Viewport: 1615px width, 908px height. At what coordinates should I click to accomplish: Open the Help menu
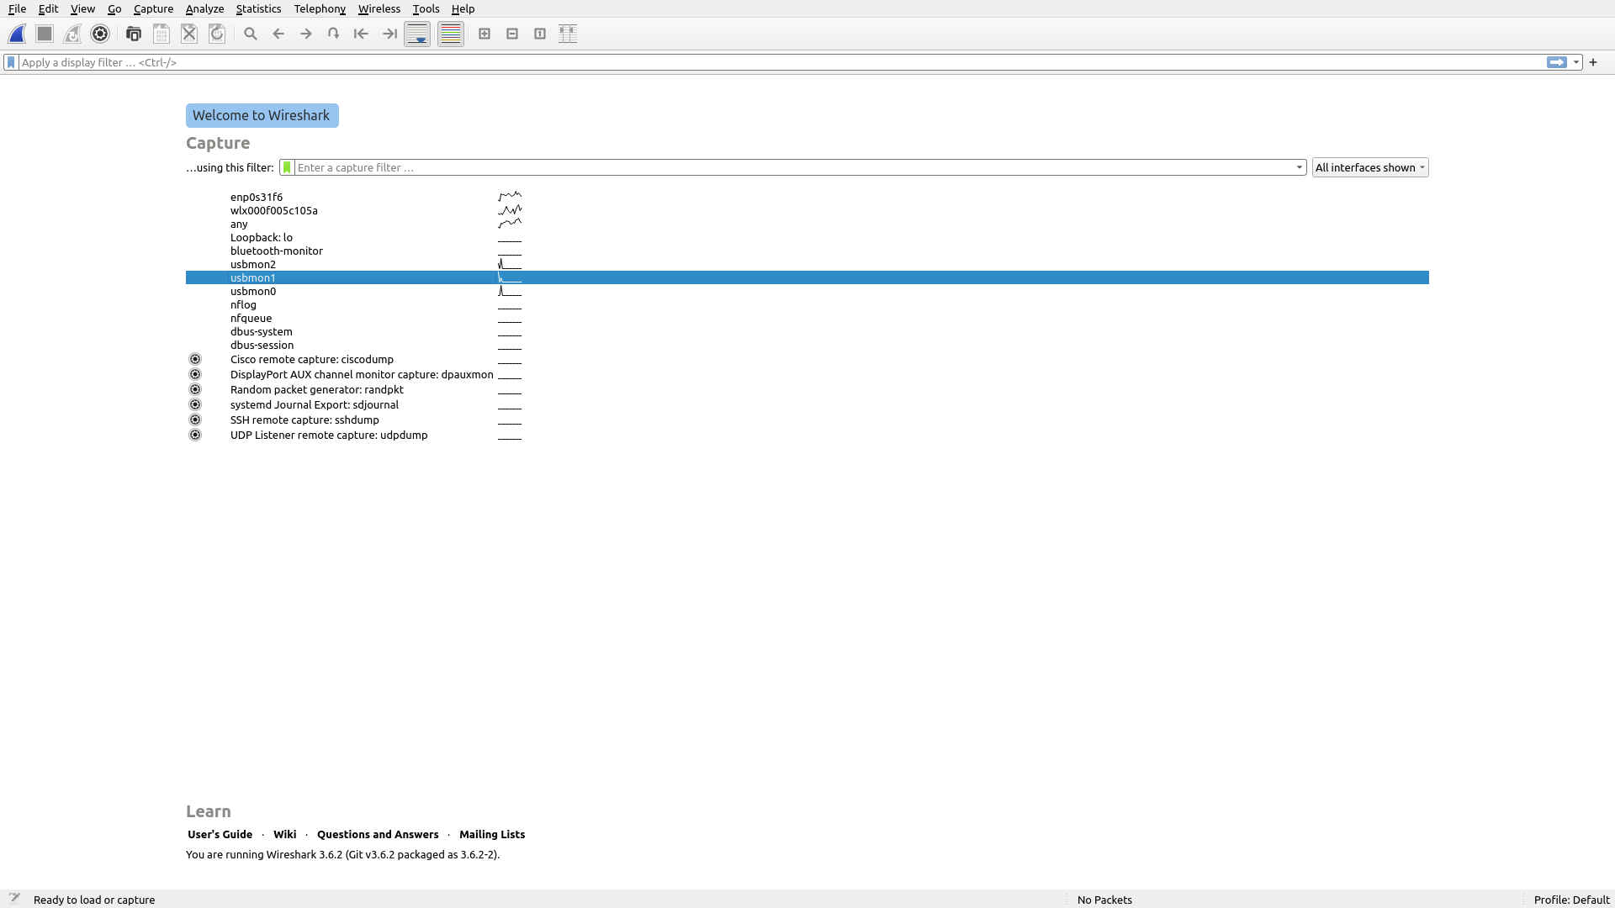pos(463,8)
